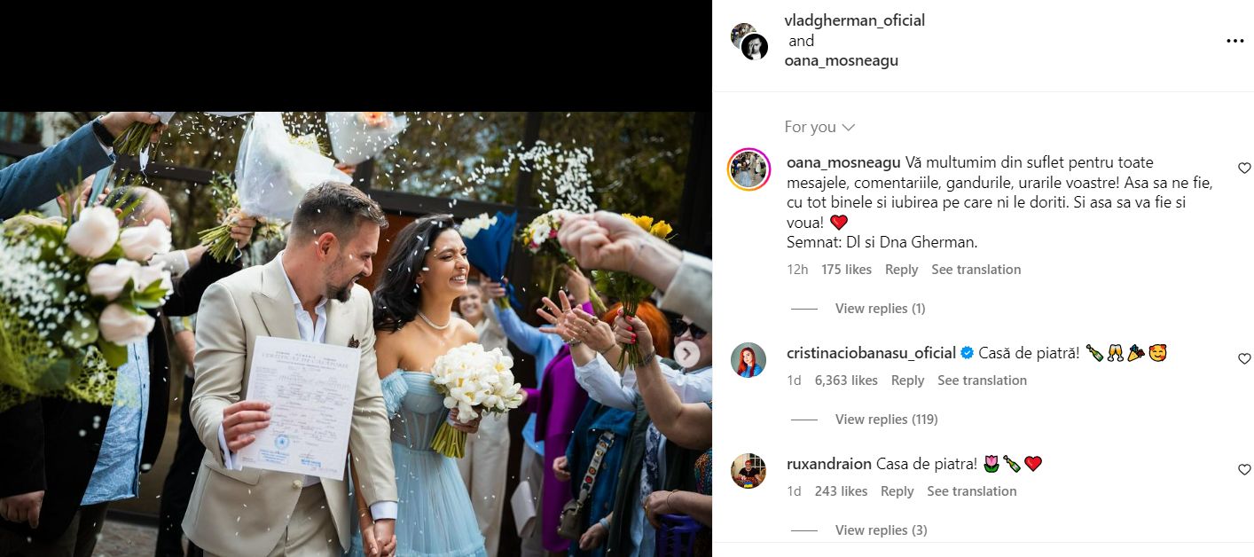Open ruxandraion's profile avatar

tap(748, 470)
